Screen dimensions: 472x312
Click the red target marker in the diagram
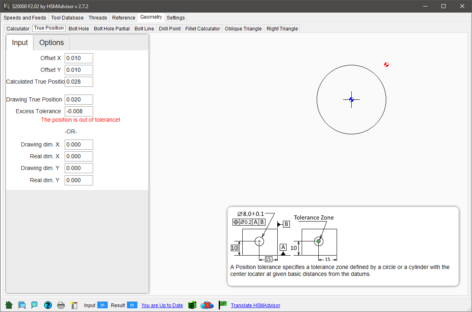coord(387,65)
